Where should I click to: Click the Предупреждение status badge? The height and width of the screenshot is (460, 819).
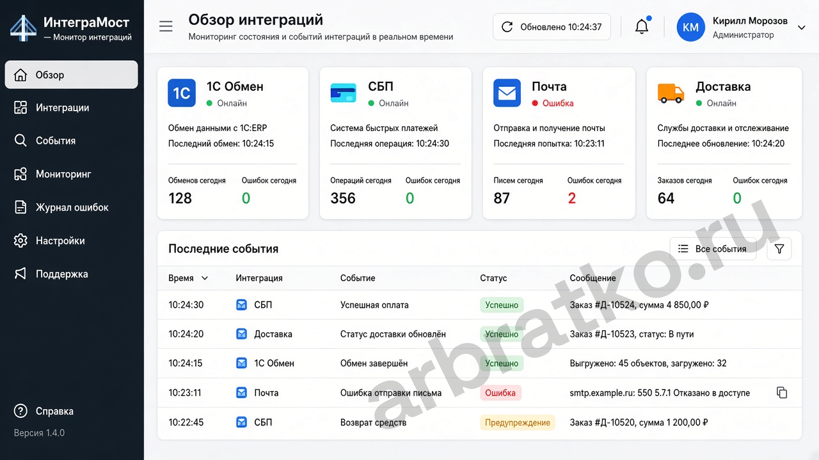(518, 422)
